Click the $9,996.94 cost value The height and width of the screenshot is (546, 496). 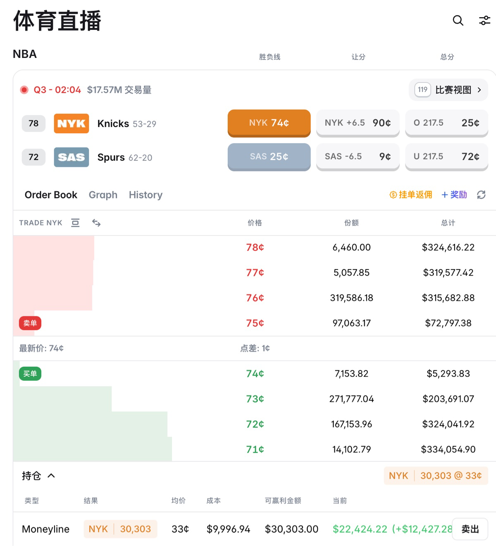(229, 529)
